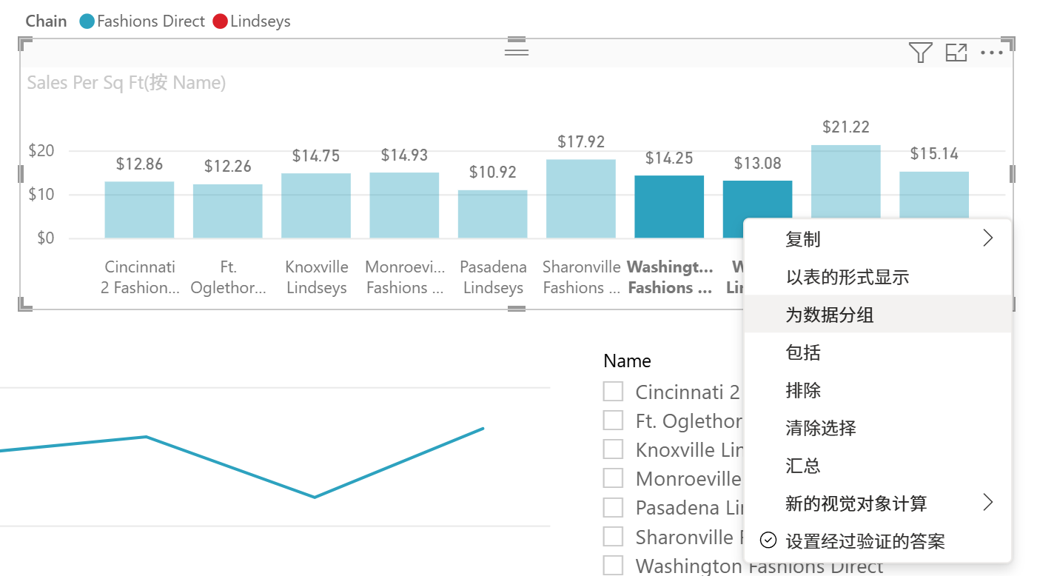The height and width of the screenshot is (576, 1037).
Task: Click the Pasadena Lindseys $10.92 bar
Action: 493,214
